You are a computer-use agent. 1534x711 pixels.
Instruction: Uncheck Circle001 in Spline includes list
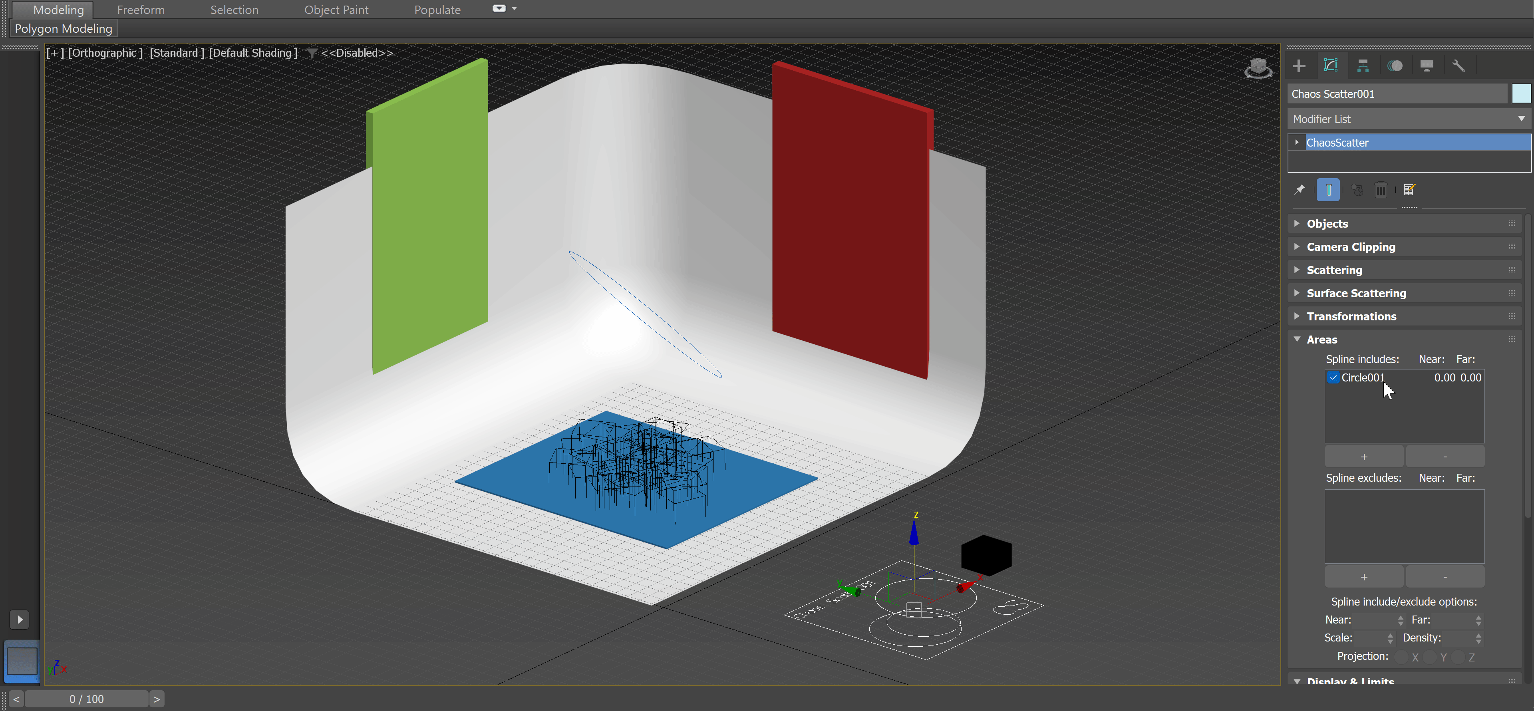click(x=1334, y=377)
